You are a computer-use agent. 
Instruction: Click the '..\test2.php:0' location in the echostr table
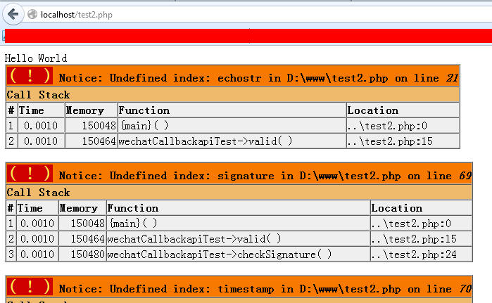403,126
